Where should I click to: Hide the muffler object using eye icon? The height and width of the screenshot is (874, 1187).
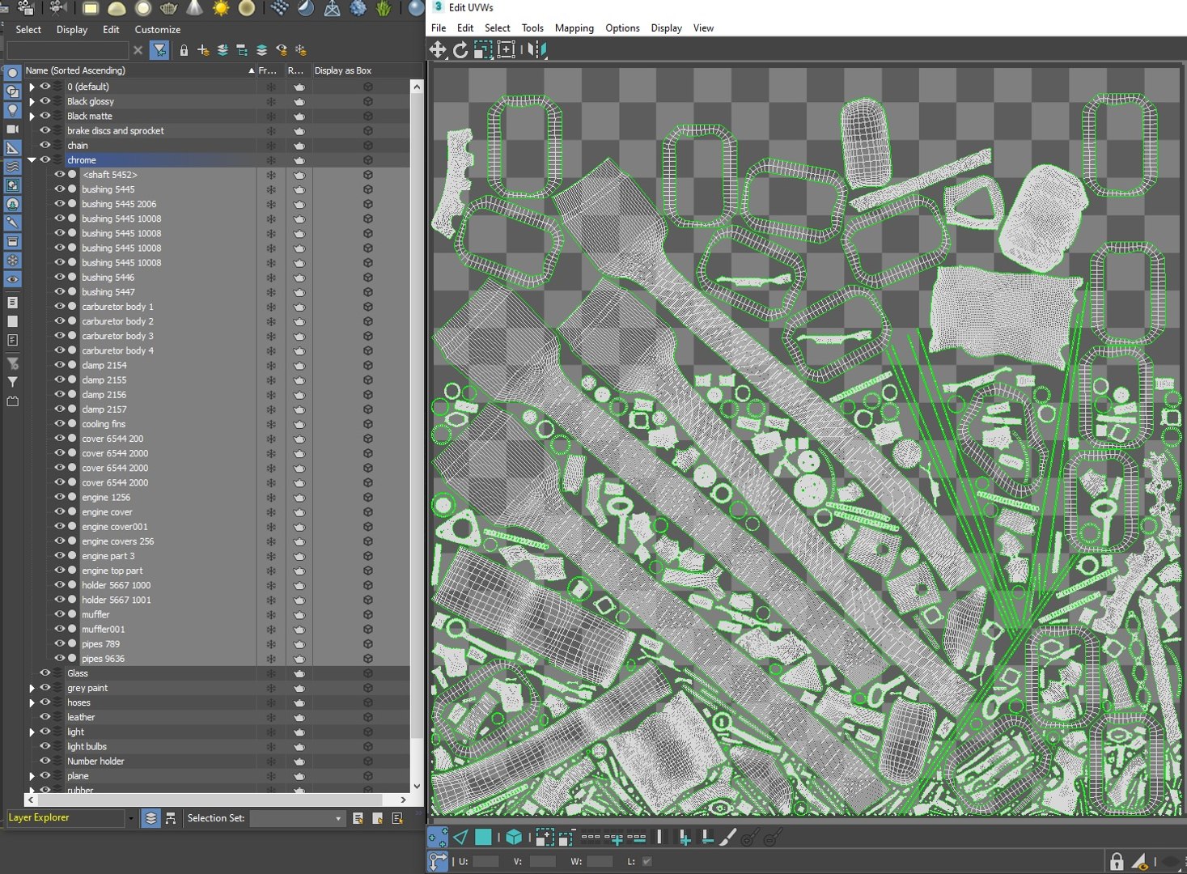pos(59,614)
